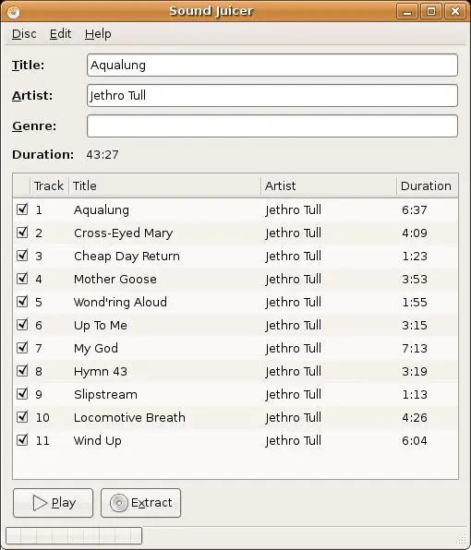Screen dimensions: 471x550
Task: Click the track number 11 cell
Action: click(x=42, y=440)
